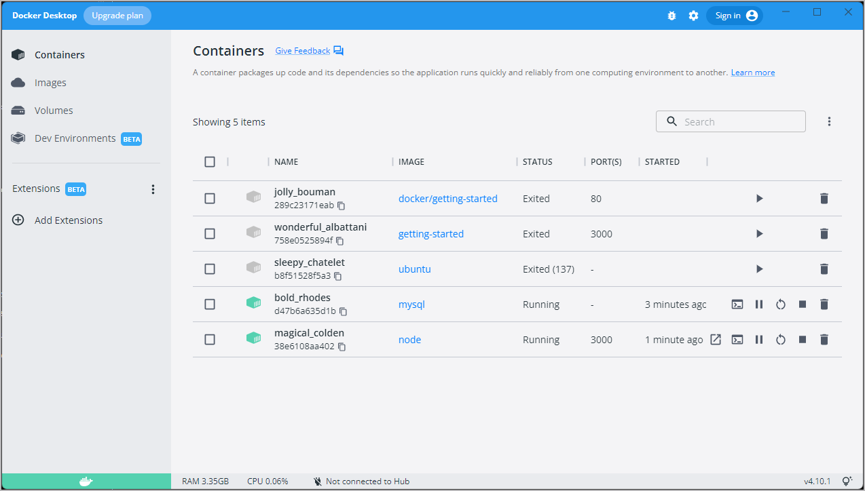865x491 pixels.
Task: Start the sleepy_chatelet container
Action: [759, 269]
